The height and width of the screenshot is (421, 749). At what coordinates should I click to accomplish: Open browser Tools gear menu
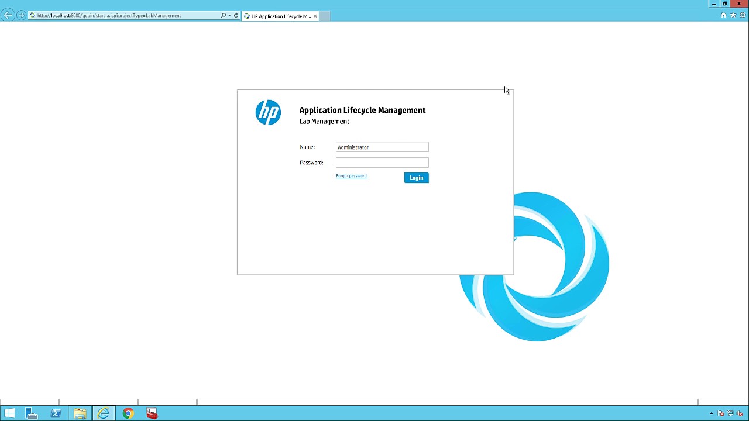pyautogui.click(x=743, y=15)
